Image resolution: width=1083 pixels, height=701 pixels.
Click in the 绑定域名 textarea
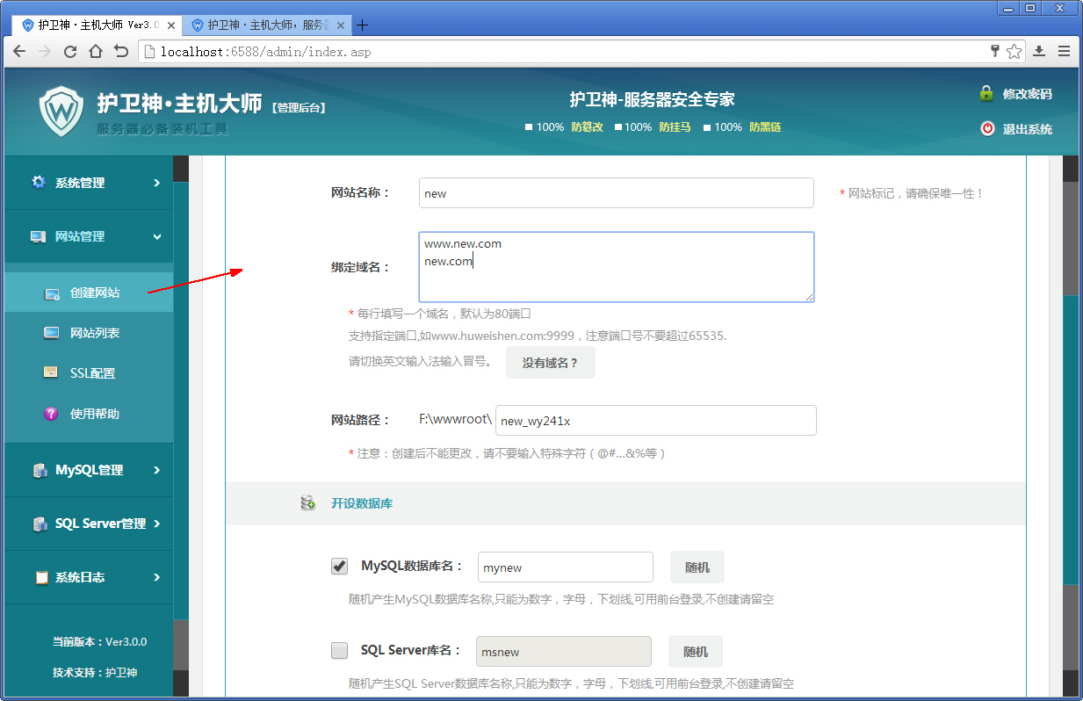617,267
